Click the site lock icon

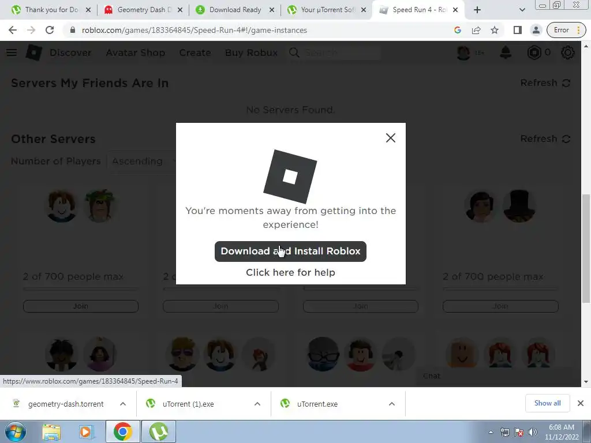coord(73,30)
